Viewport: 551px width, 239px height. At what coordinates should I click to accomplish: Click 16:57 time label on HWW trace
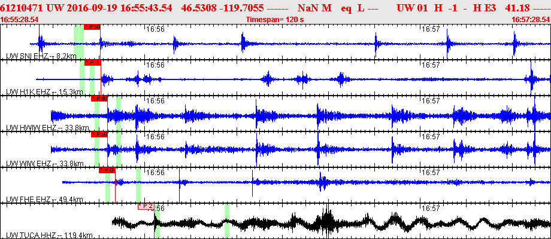[x=431, y=101]
